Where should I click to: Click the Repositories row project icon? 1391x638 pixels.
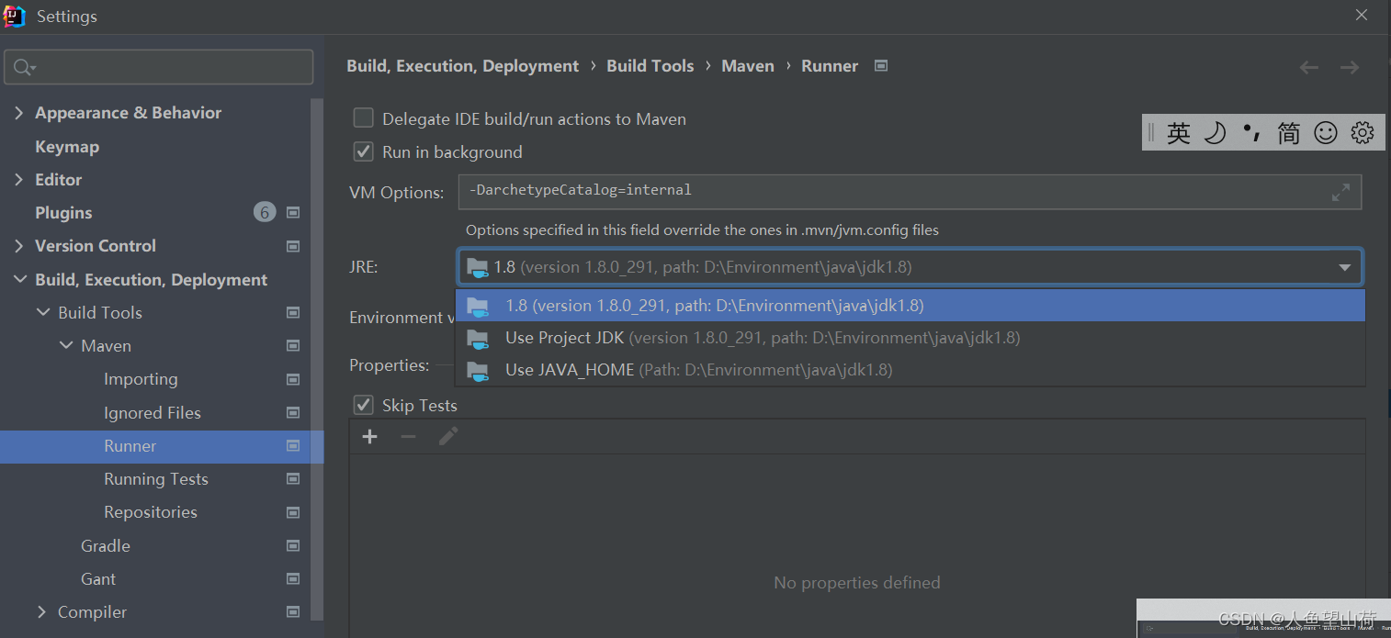[x=293, y=512]
